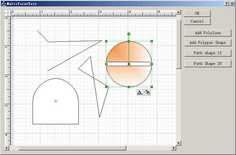The image size is (236, 155).
Task: Click the text format 'A' icon
Action: pos(140,93)
